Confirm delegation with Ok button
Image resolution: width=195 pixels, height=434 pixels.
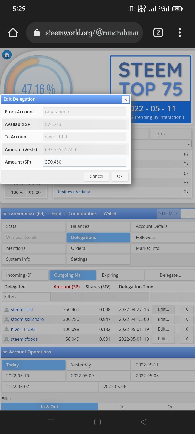coord(120,176)
